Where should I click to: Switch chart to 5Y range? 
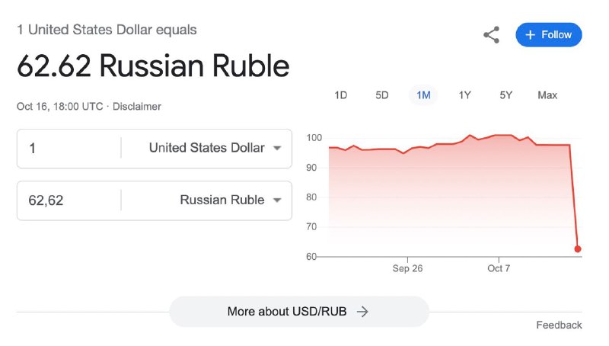click(x=505, y=95)
